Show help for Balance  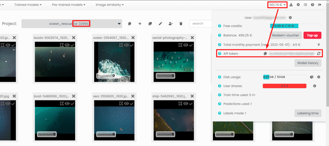click(x=219, y=35)
